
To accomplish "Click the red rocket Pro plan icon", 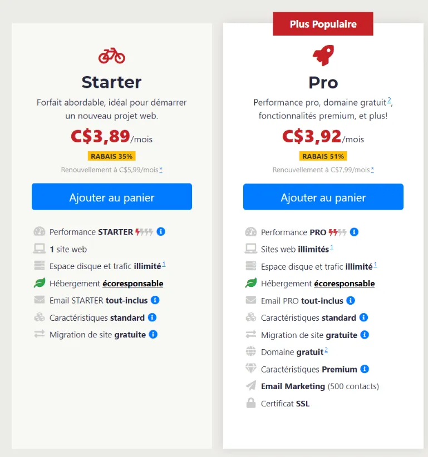I will (x=323, y=55).
